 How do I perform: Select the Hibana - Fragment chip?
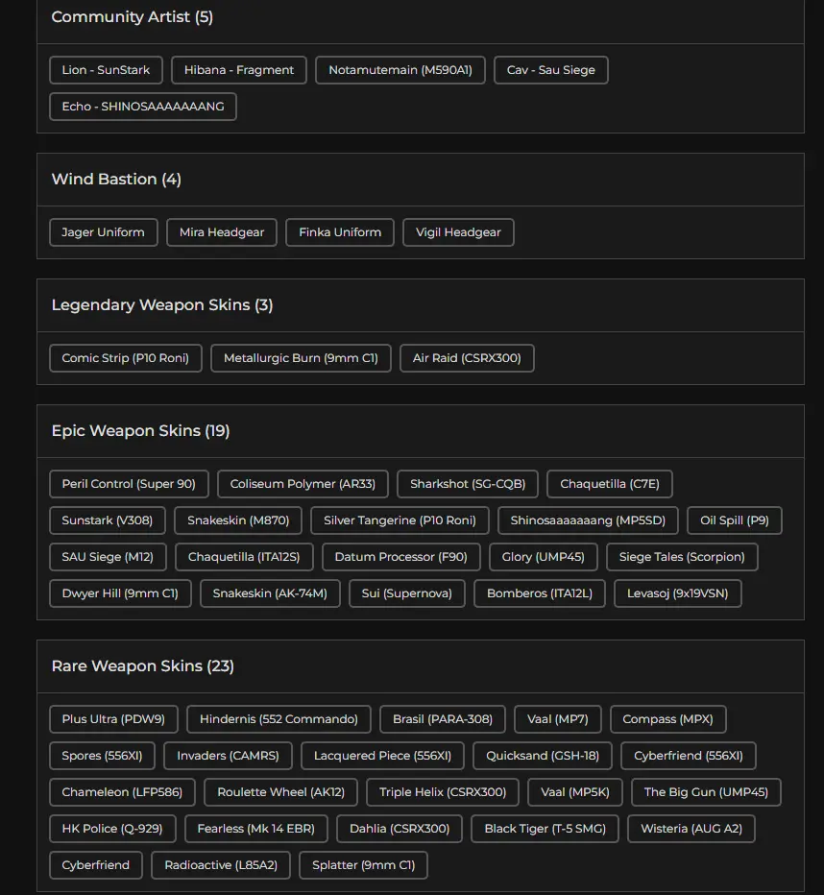[239, 70]
